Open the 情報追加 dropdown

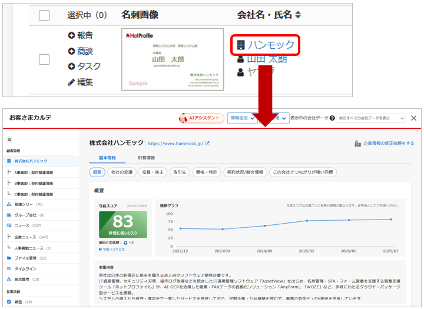pos(242,118)
